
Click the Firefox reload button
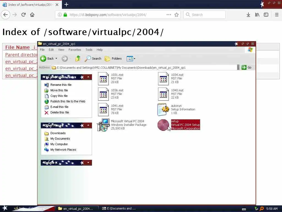point(23,15)
